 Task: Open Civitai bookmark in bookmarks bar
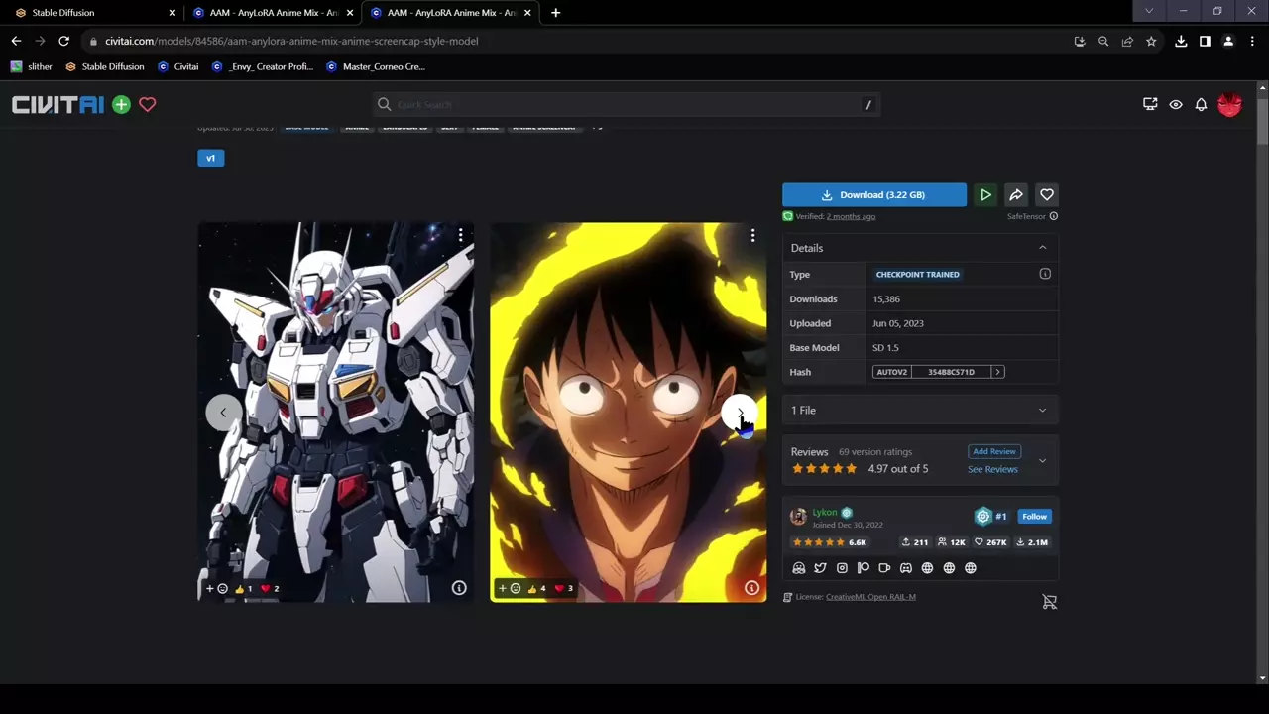pyautogui.click(x=177, y=66)
